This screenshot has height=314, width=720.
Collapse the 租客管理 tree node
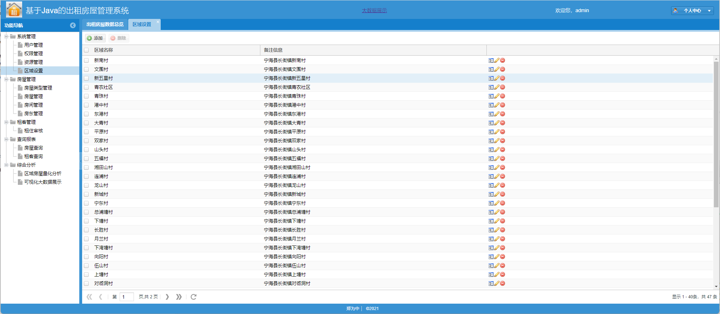[x=6, y=122]
